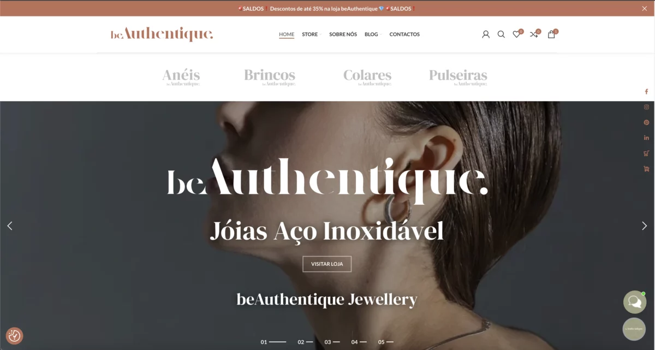
Task: Open the search magnifier icon
Action: click(501, 34)
